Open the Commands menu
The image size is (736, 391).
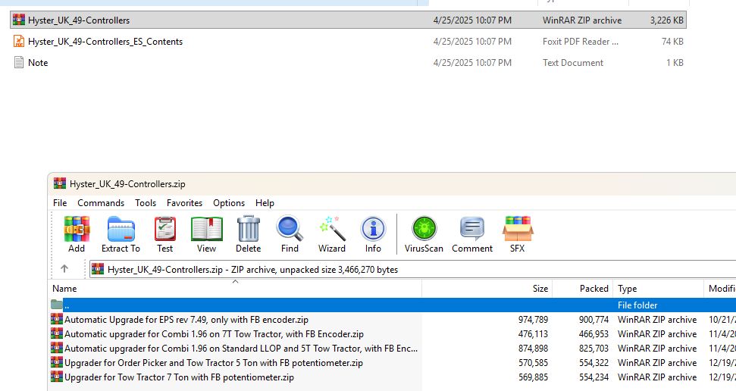coord(101,203)
